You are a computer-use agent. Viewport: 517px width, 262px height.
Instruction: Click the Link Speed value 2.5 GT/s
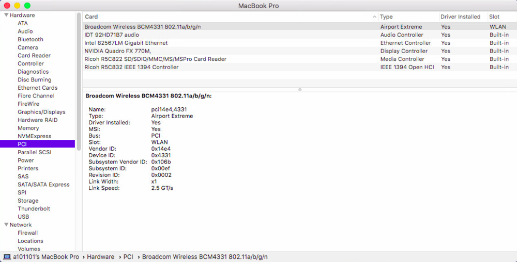coord(162,188)
